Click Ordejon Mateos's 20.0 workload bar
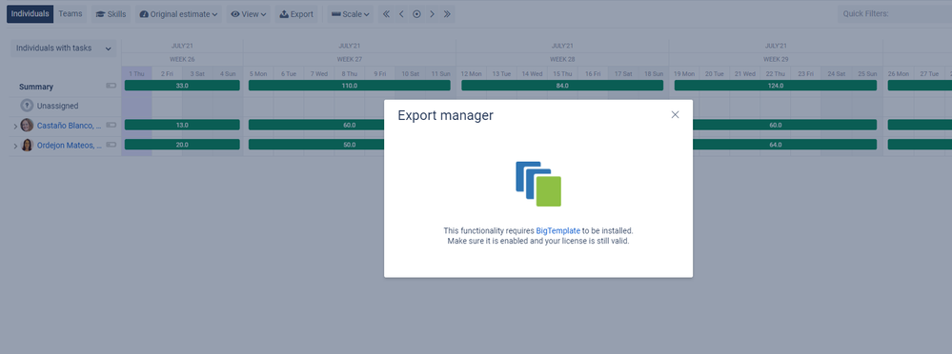This screenshot has width=952, height=354. (182, 145)
